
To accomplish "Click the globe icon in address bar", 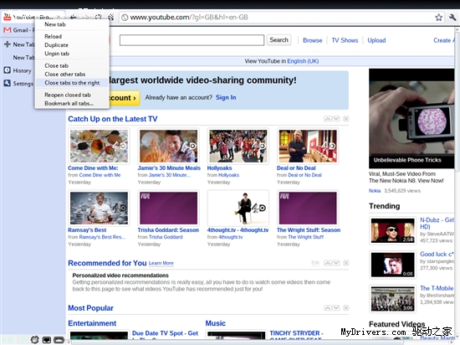I will (x=125, y=18).
